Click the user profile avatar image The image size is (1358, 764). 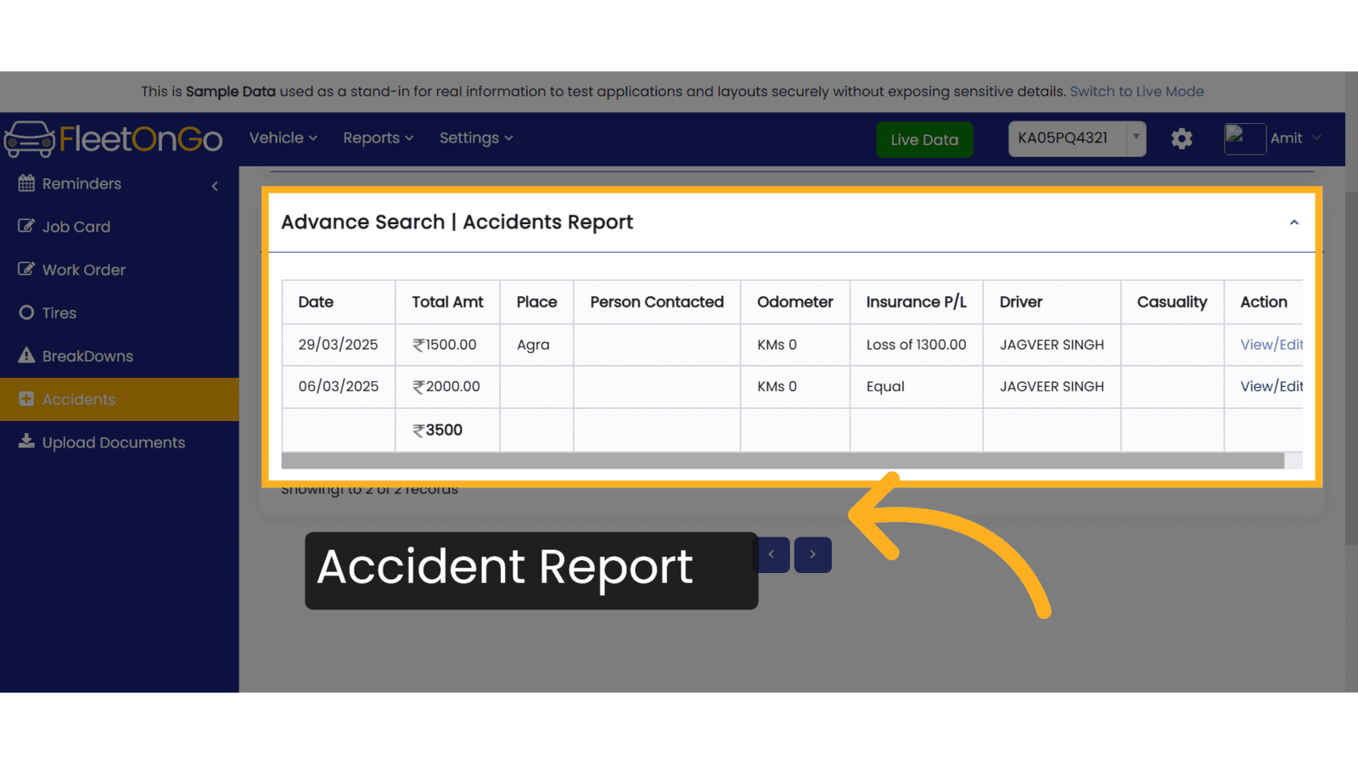click(x=1244, y=138)
